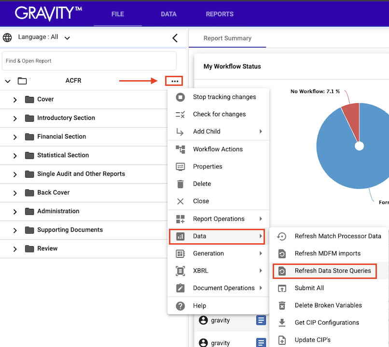Viewport: 389px width, 347px height.
Task: Click the Update CIP's file icon
Action: 282,340
